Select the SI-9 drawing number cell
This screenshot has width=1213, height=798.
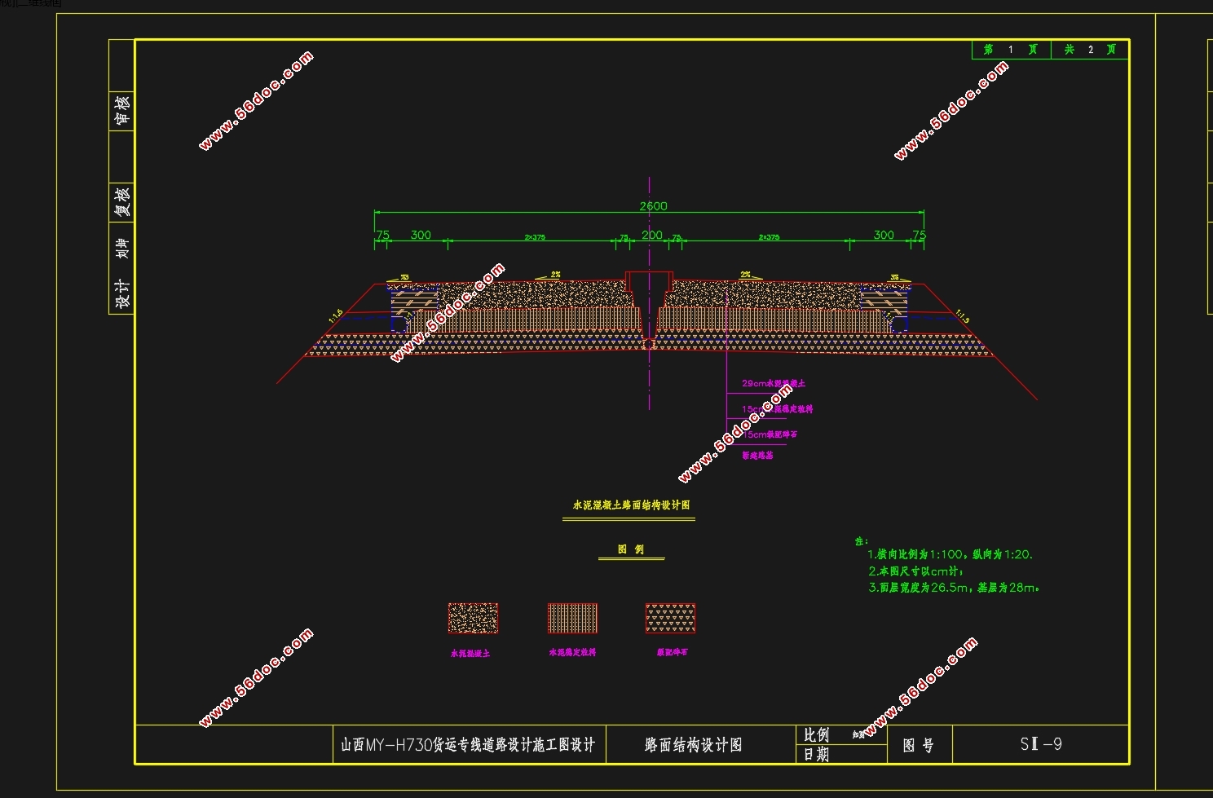[x=1040, y=744]
